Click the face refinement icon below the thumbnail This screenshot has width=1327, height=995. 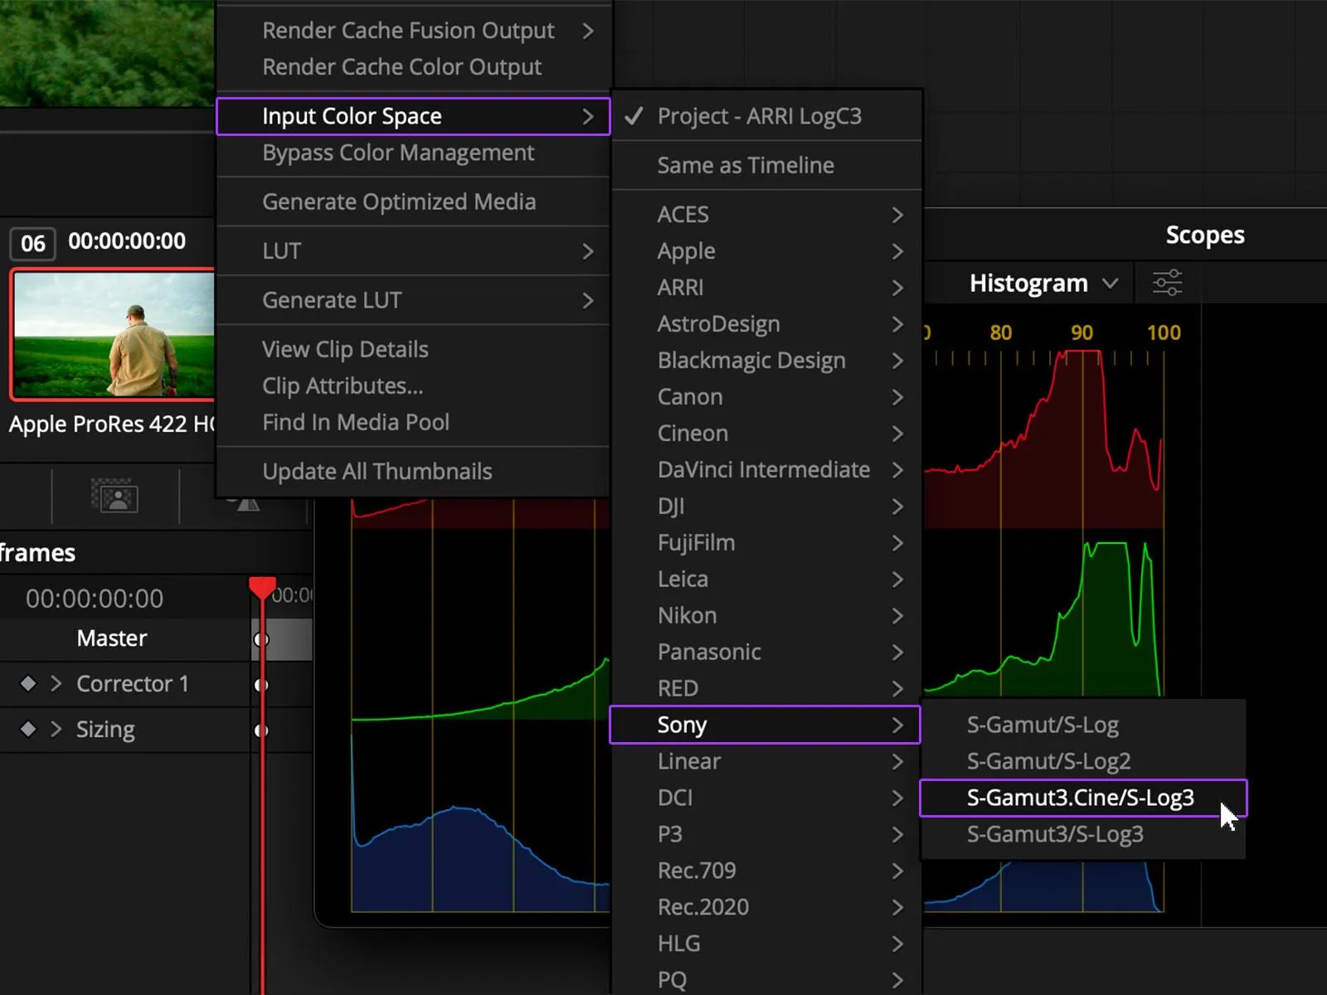click(x=114, y=497)
